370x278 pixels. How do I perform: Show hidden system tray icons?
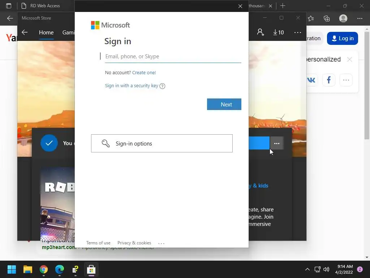tap(307, 269)
